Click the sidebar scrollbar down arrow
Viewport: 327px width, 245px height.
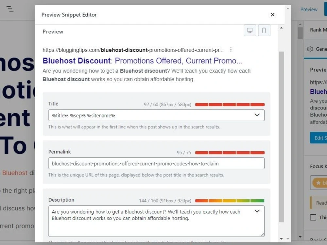click(300, 237)
